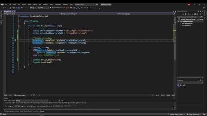Expand the Program.cs tree node

pyautogui.click(x=180, y=25)
